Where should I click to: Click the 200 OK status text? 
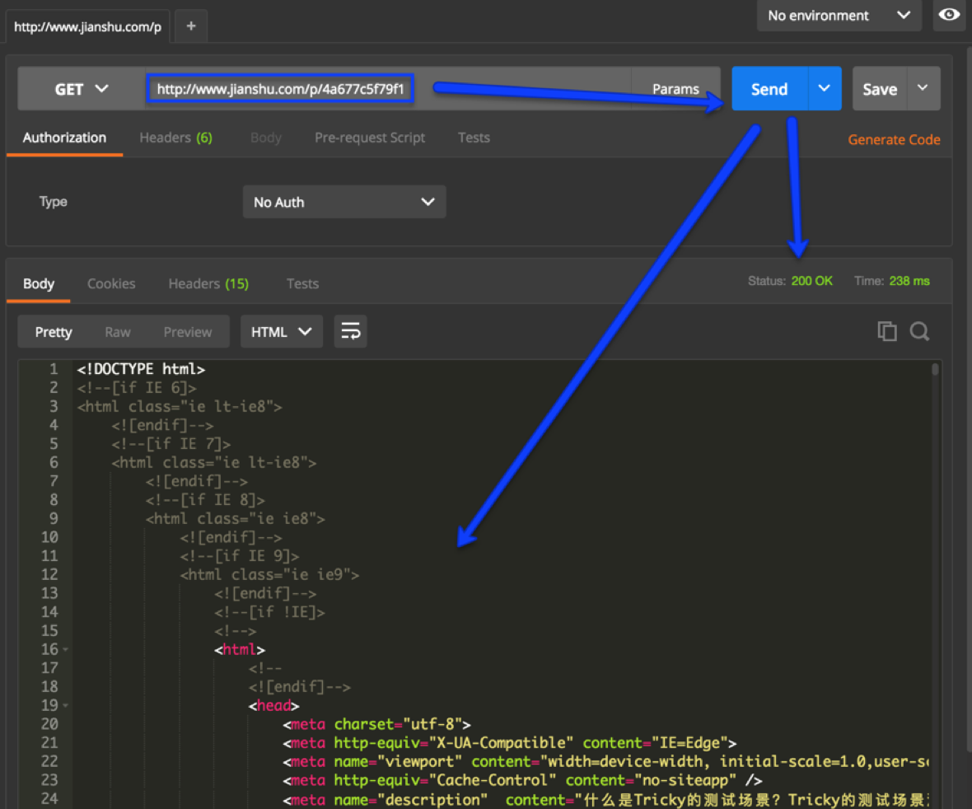(x=811, y=281)
